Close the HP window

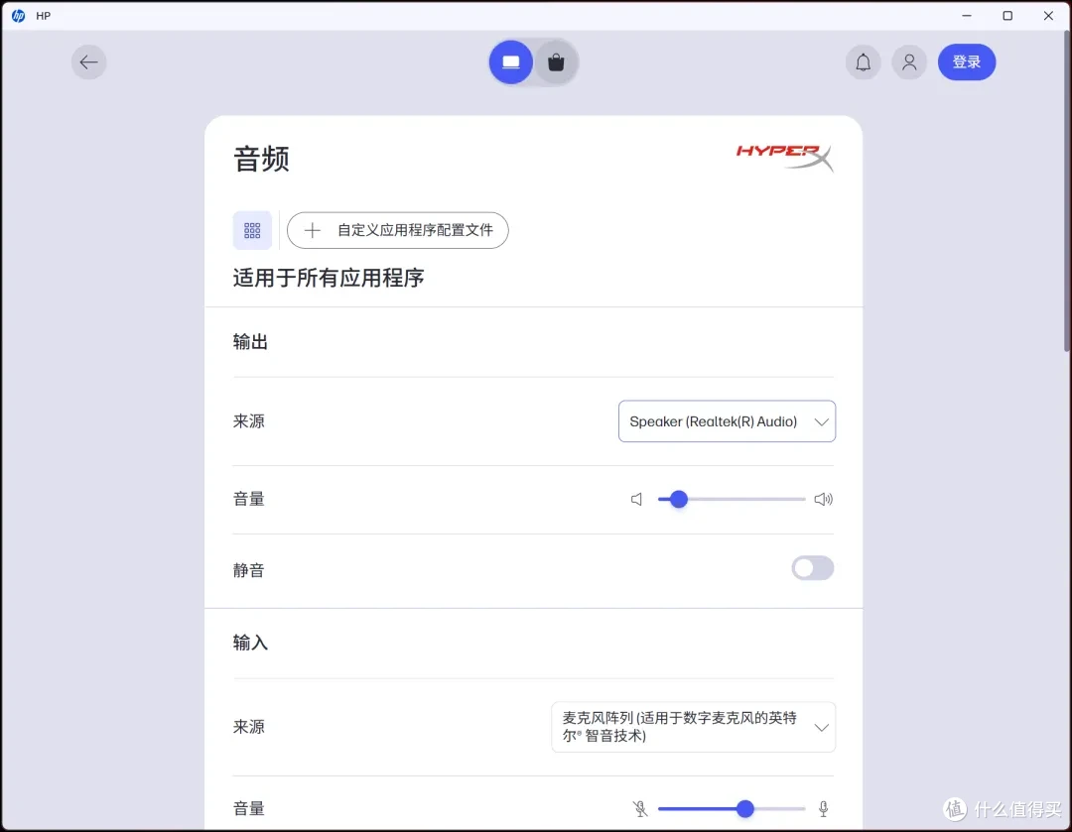point(1049,16)
